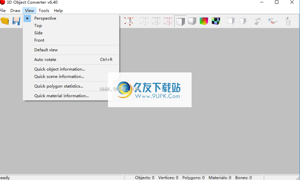Screen dimensions: 300x180
Task: Select Default view menu entry
Action: coord(71,50)
